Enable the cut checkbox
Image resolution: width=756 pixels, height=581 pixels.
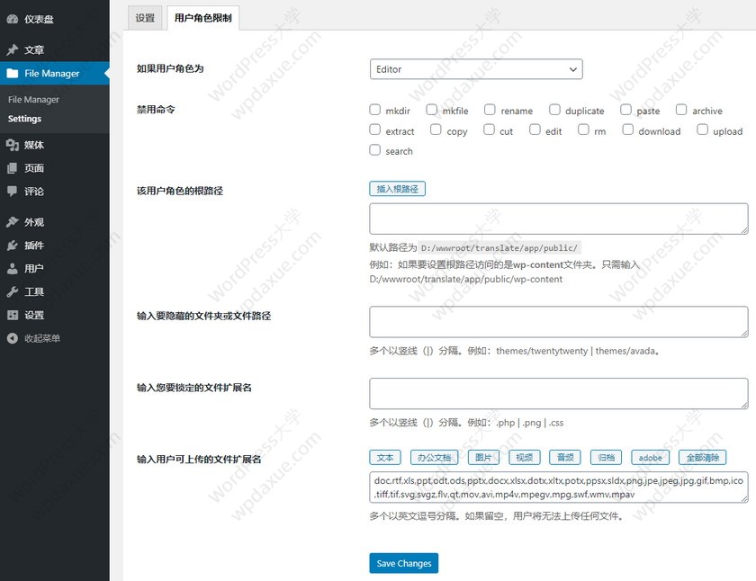pyautogui.click(x=489, y=130)
